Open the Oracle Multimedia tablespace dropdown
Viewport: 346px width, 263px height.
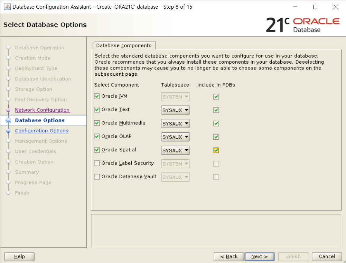pyautogui.click(x=176, y=124)
